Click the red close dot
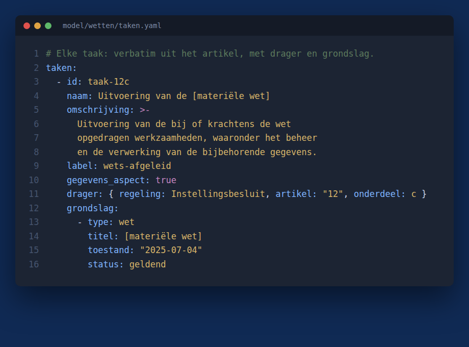 (27, 26)
